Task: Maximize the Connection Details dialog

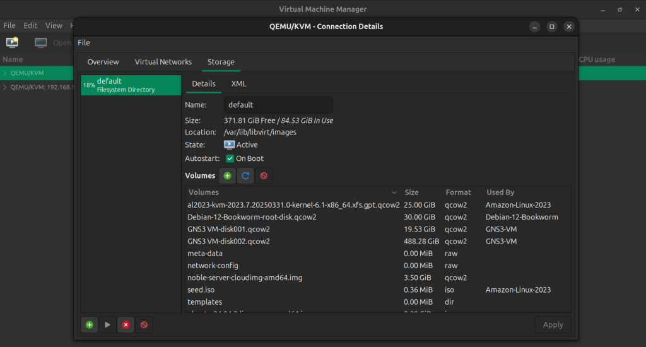Action: click(551, 26)
